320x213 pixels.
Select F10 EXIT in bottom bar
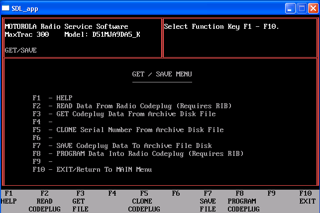click(308, 197)
